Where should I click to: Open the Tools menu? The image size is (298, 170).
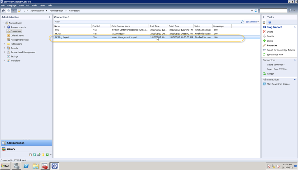point(34,6)
